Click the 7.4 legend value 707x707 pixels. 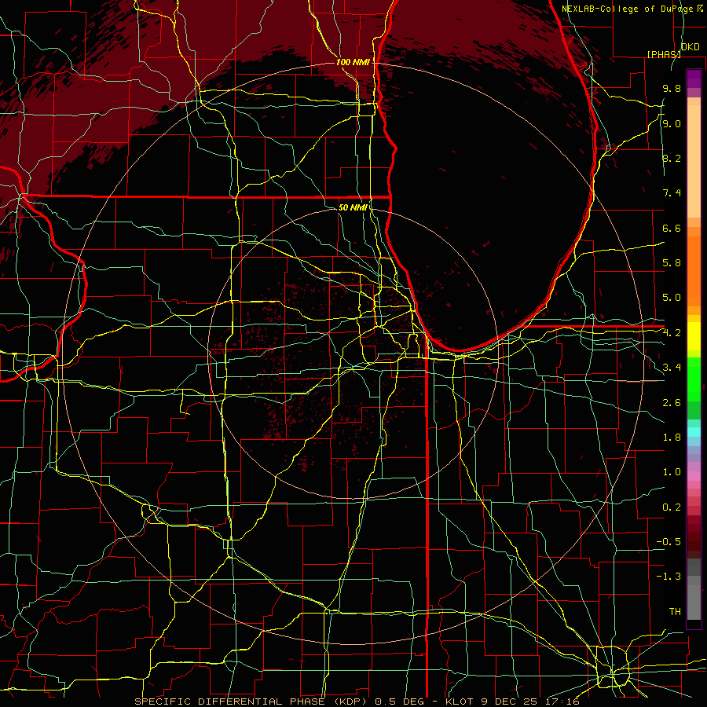click(672, 193)
